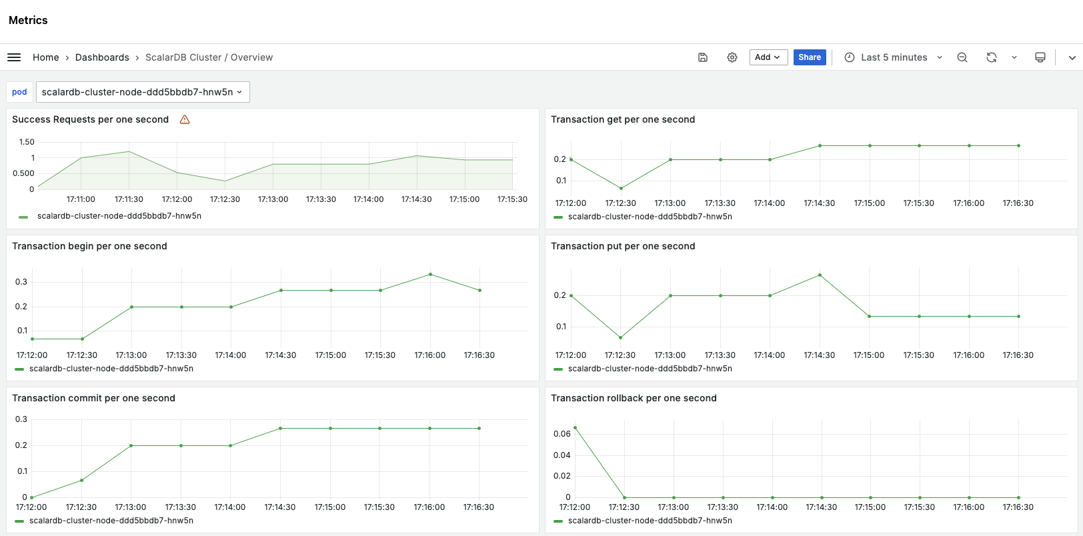The image size is (1083, 536).
Task: Click Success Requests per one second panel title
Action: [91, 119]
